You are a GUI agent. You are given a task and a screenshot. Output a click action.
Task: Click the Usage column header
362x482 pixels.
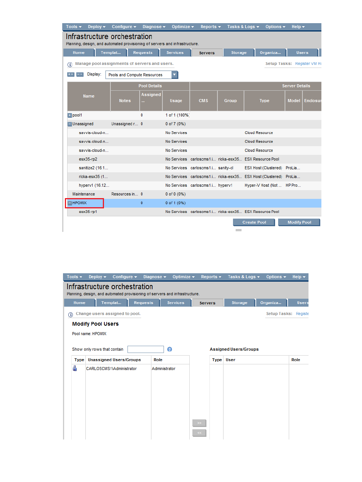click(176, 101)
